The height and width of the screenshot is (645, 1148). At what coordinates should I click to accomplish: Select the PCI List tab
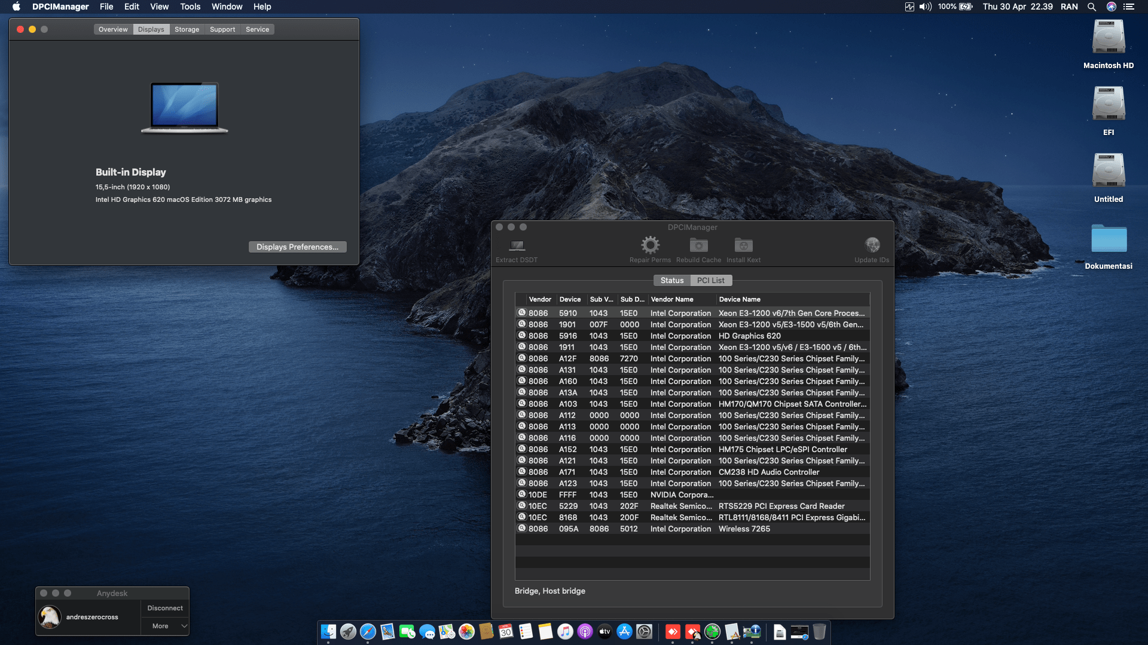pyautogui.click(x=710, y=281)
